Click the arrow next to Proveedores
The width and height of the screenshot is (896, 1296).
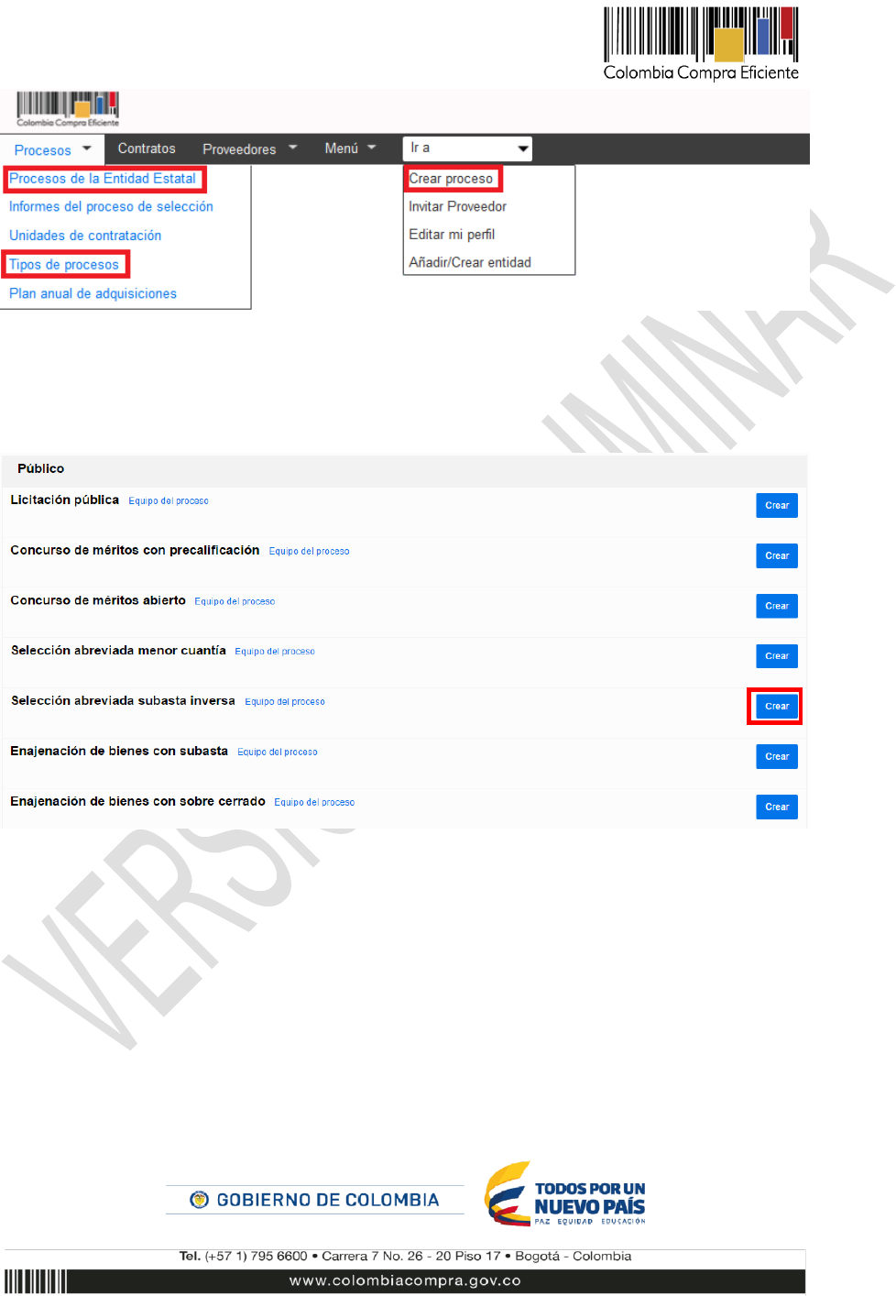(293, 148)
